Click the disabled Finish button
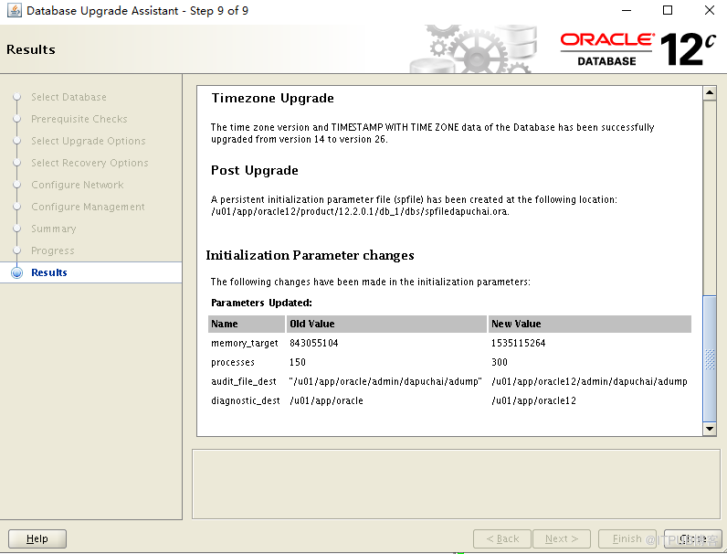Image resolution: width=727 pixels, height=554 pixels. [627, 538]
